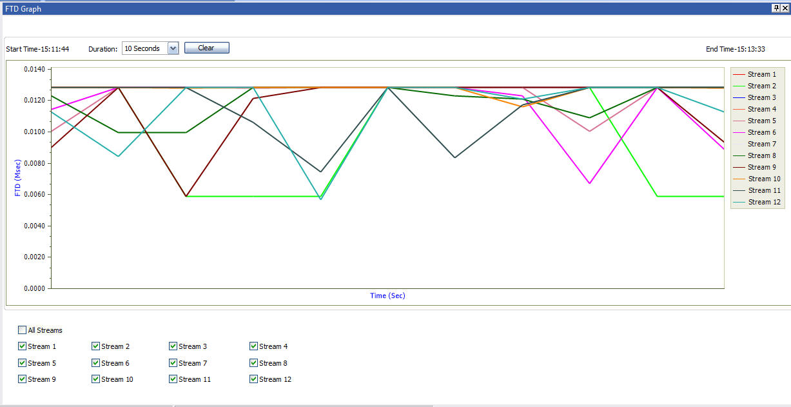Click the FTD Graph title bar text

click(23, 9)
